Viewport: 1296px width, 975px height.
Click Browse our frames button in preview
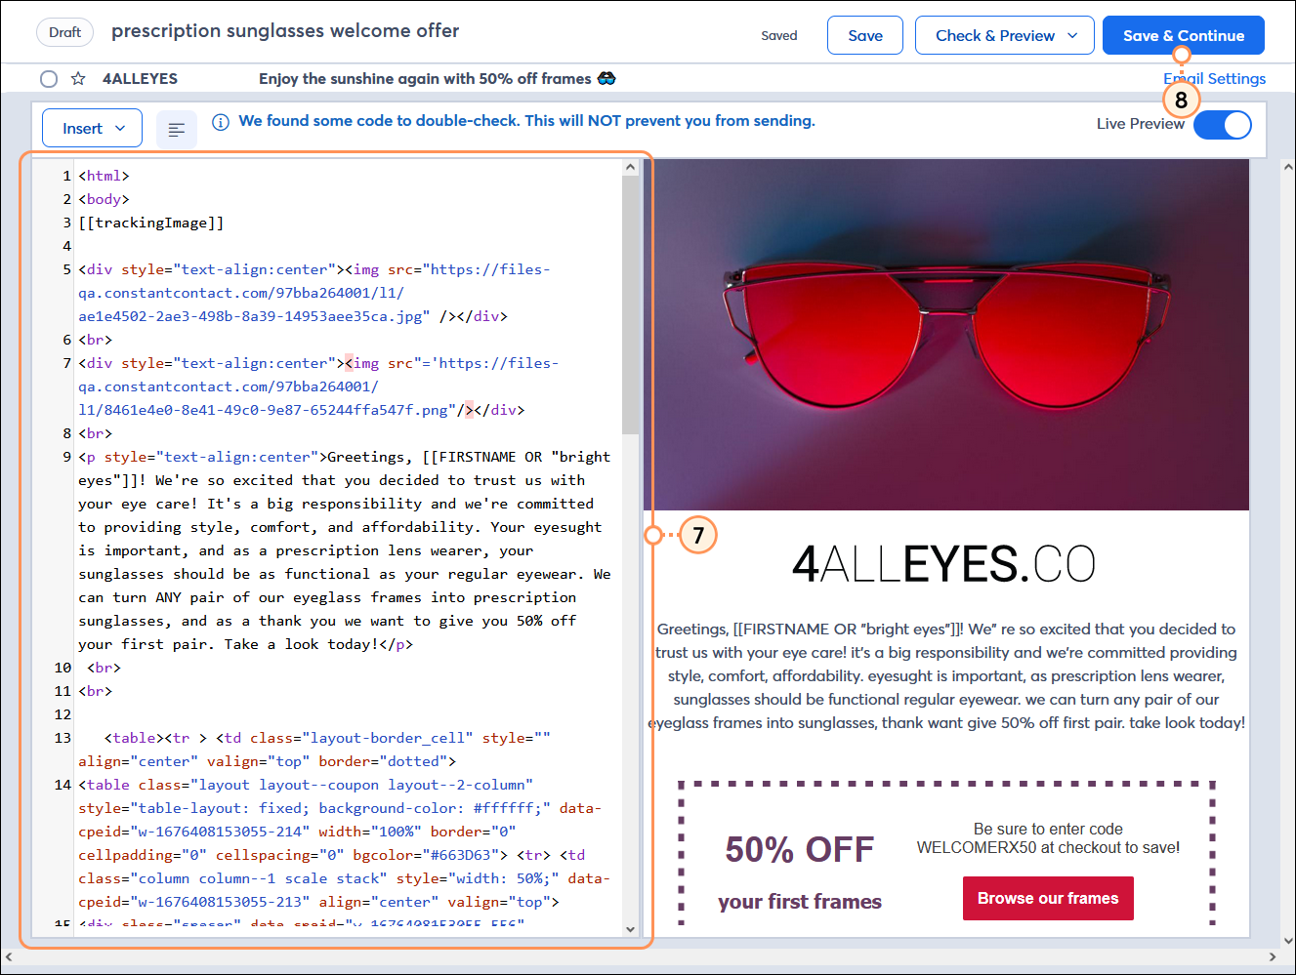(1048, 898)
